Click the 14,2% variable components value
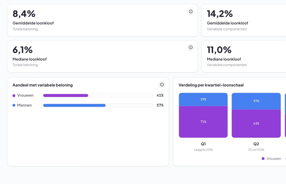 pyautogui.click(x=220, y=14)
